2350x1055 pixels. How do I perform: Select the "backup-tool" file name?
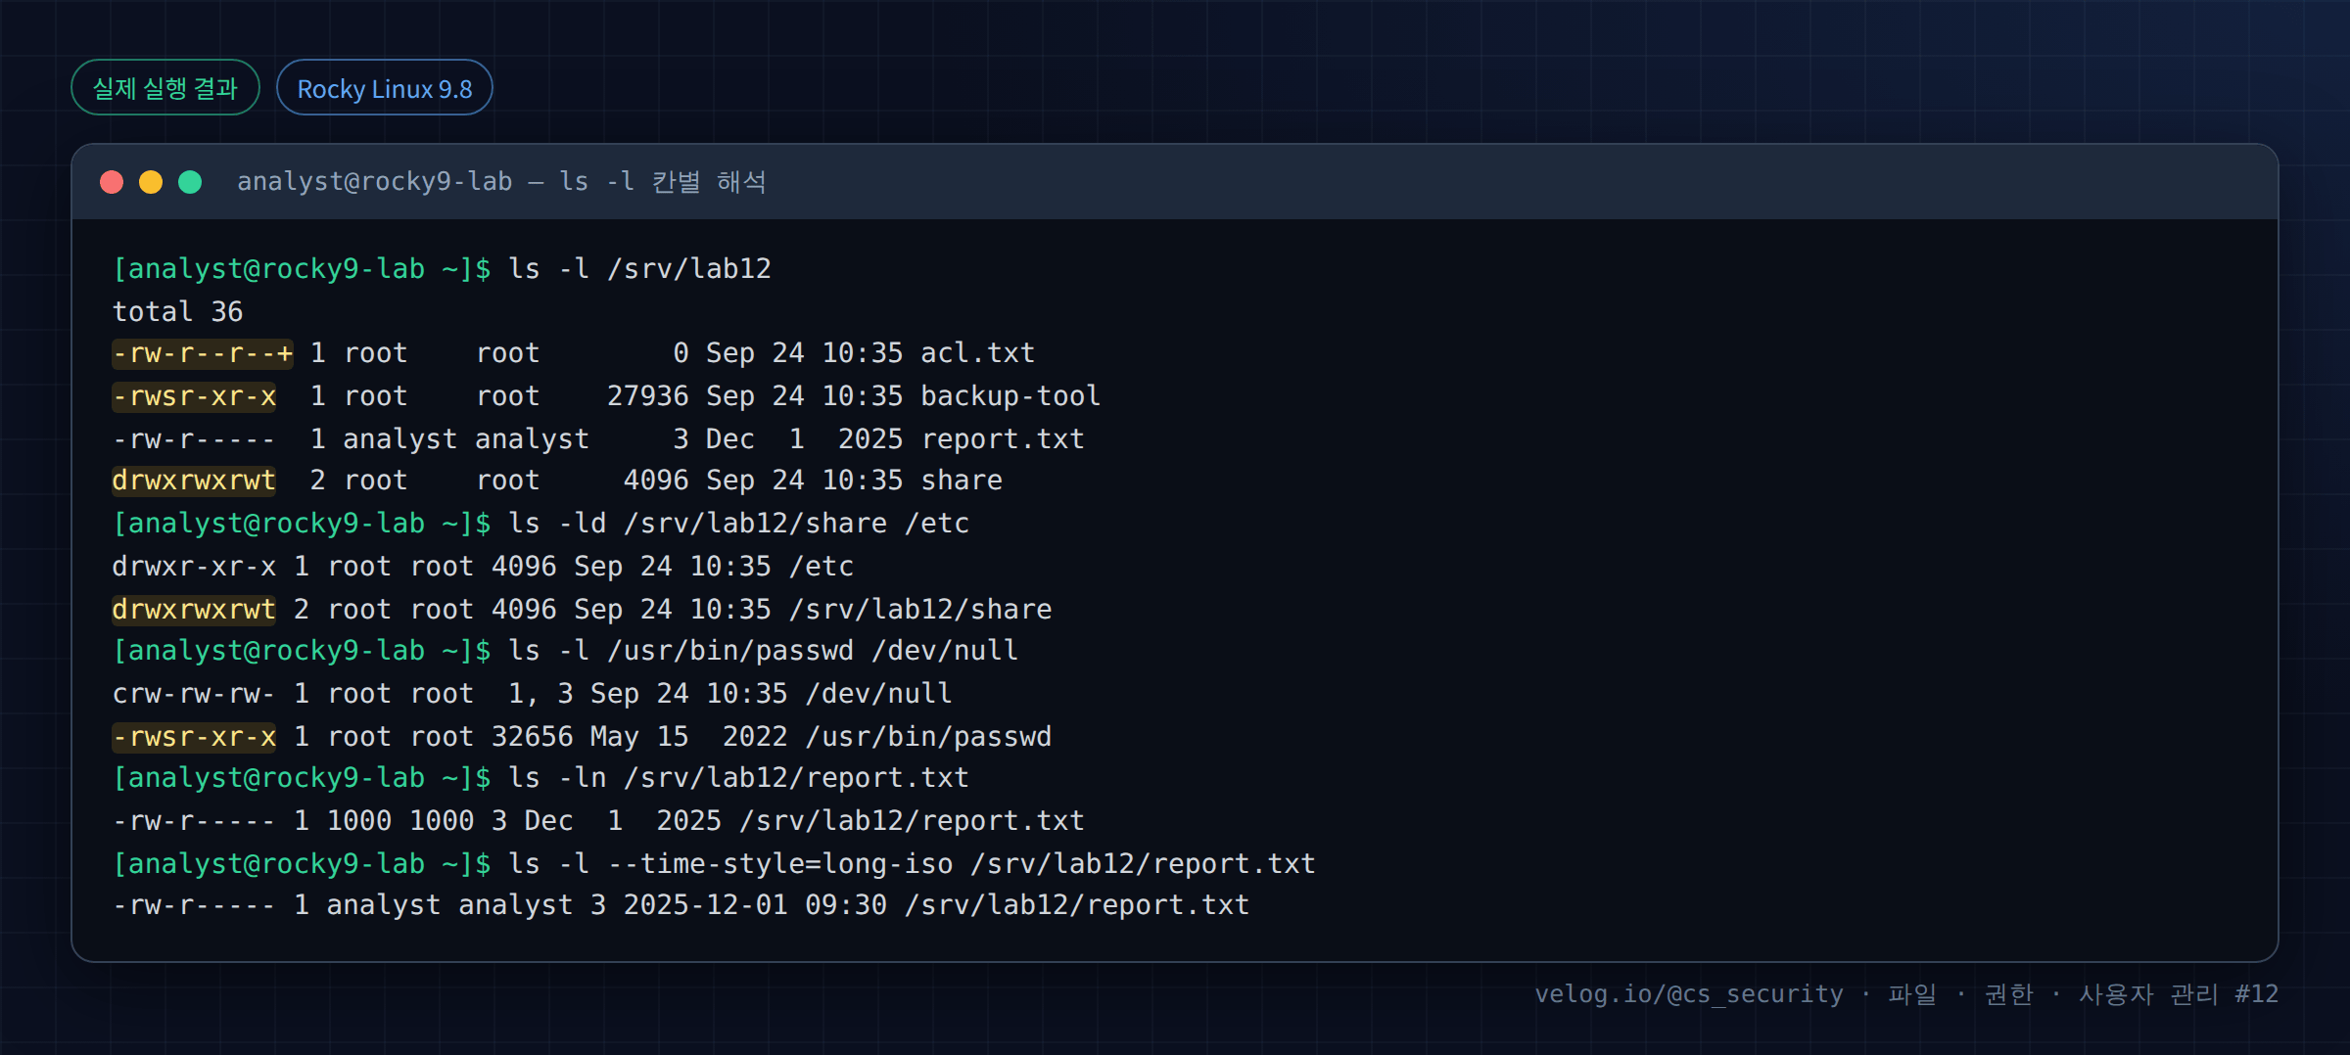point(1010,396)
